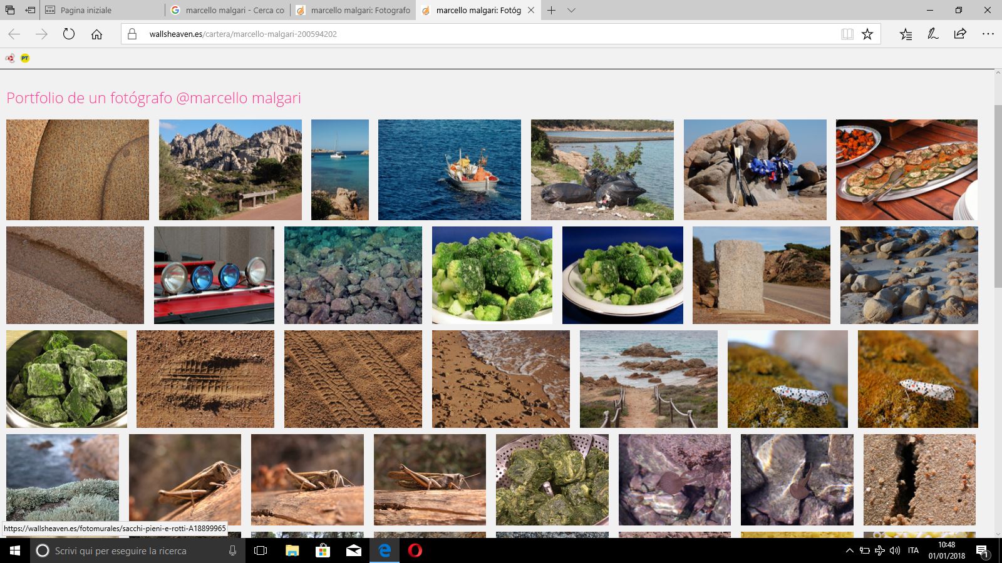Click the browser Back arrow
This screenshot has height=563, width=1002.
pos(14,34)
